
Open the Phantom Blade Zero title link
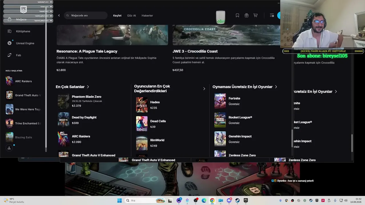pos(86,97)
